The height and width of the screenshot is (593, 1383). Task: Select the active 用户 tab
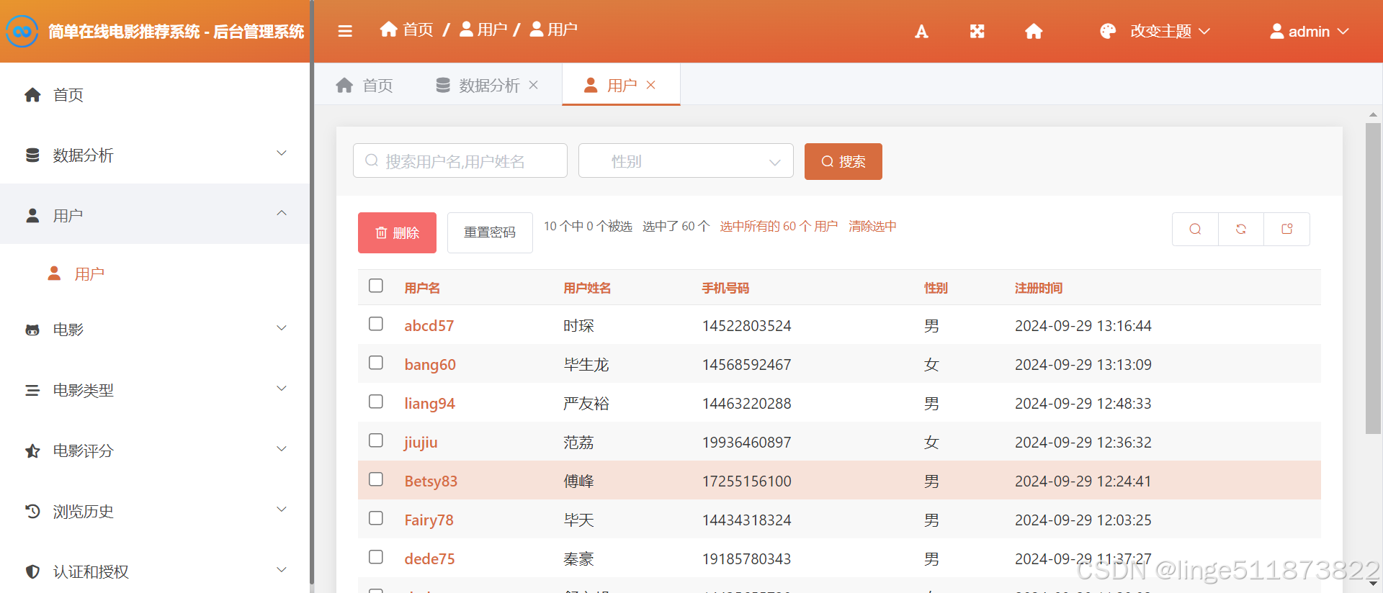click(x=621, y=85)
